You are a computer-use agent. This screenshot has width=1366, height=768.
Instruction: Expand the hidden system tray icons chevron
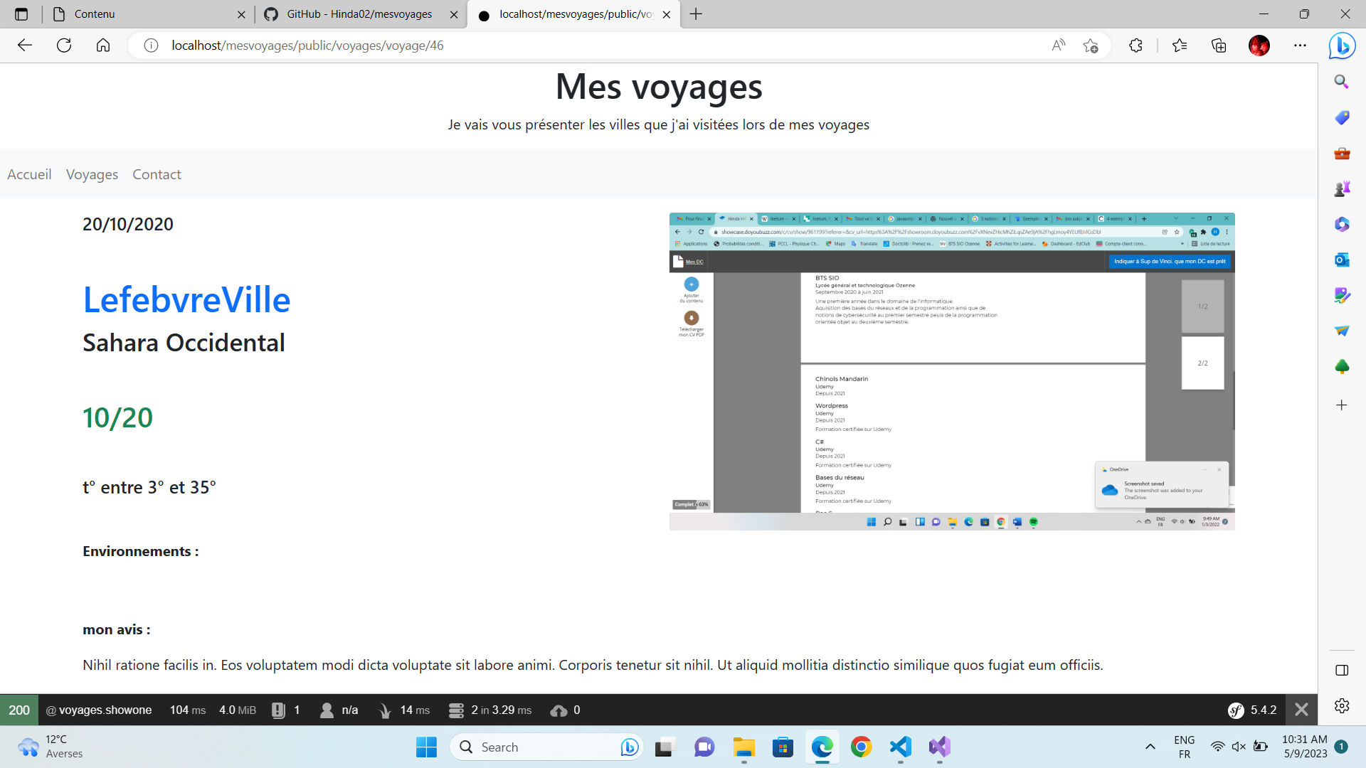[x=1150, y=747]
